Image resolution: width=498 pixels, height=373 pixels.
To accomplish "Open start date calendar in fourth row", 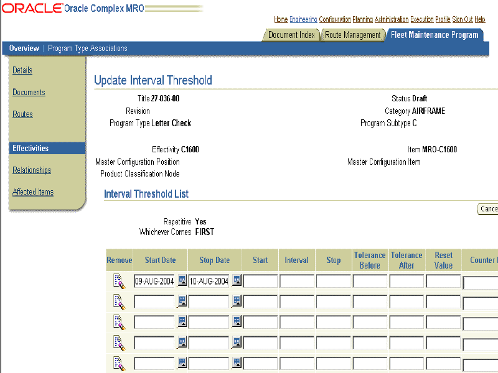I will point(182,342).
